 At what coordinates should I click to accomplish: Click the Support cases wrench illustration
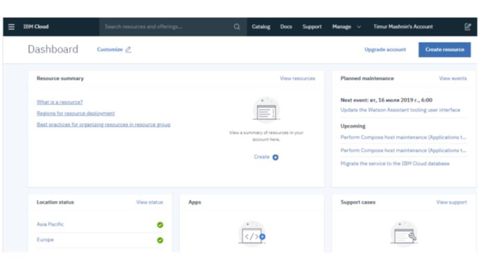coord(404,235)
